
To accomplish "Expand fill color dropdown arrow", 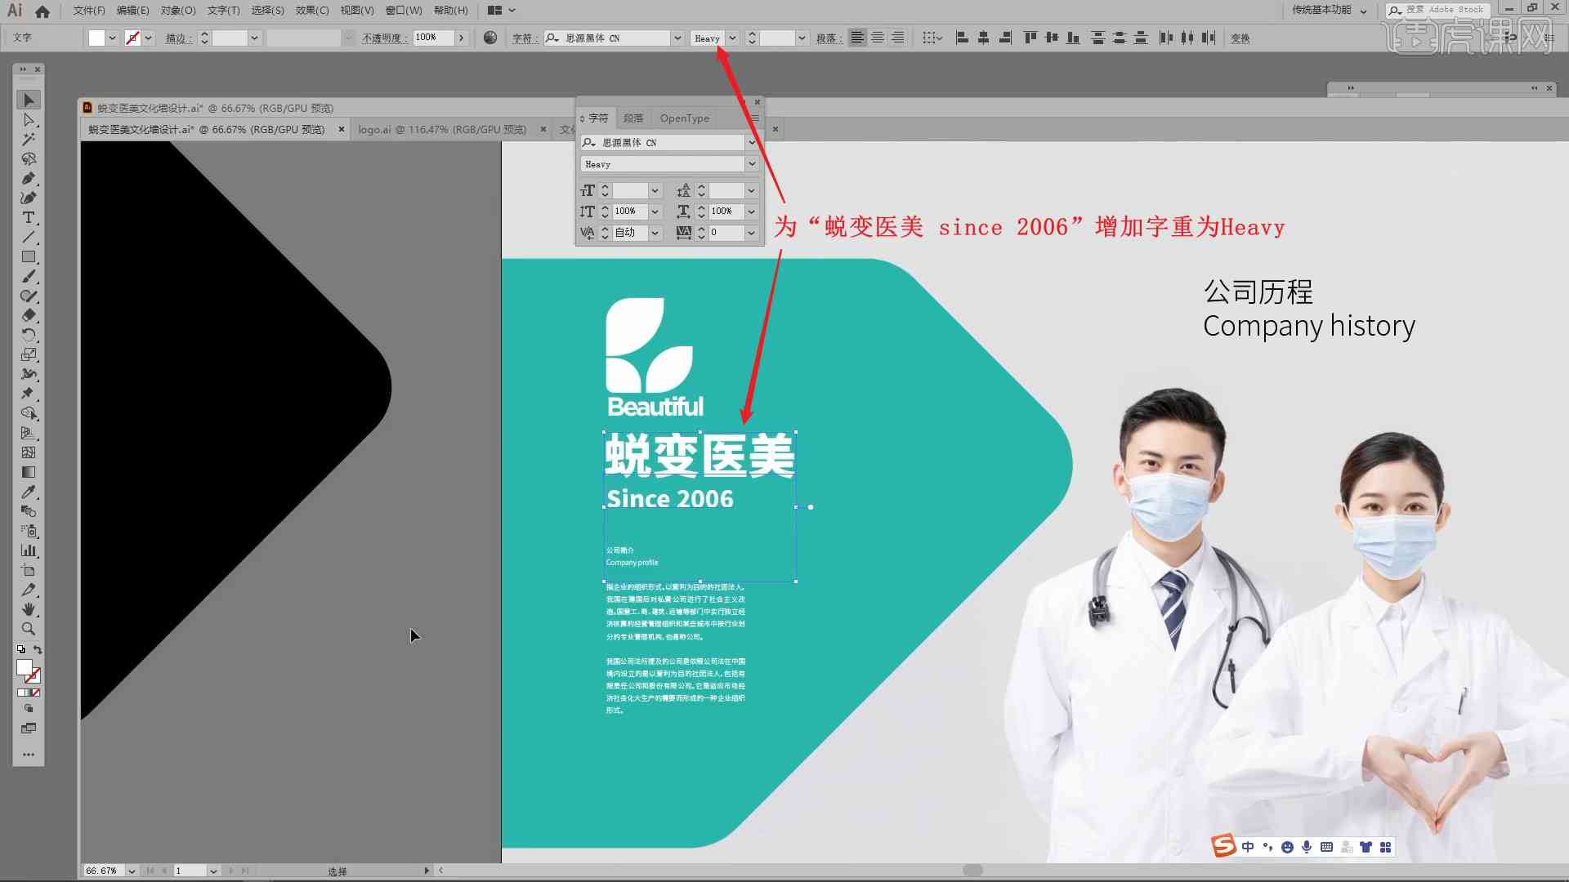I will pyautogui.click(x=112, y=38).
